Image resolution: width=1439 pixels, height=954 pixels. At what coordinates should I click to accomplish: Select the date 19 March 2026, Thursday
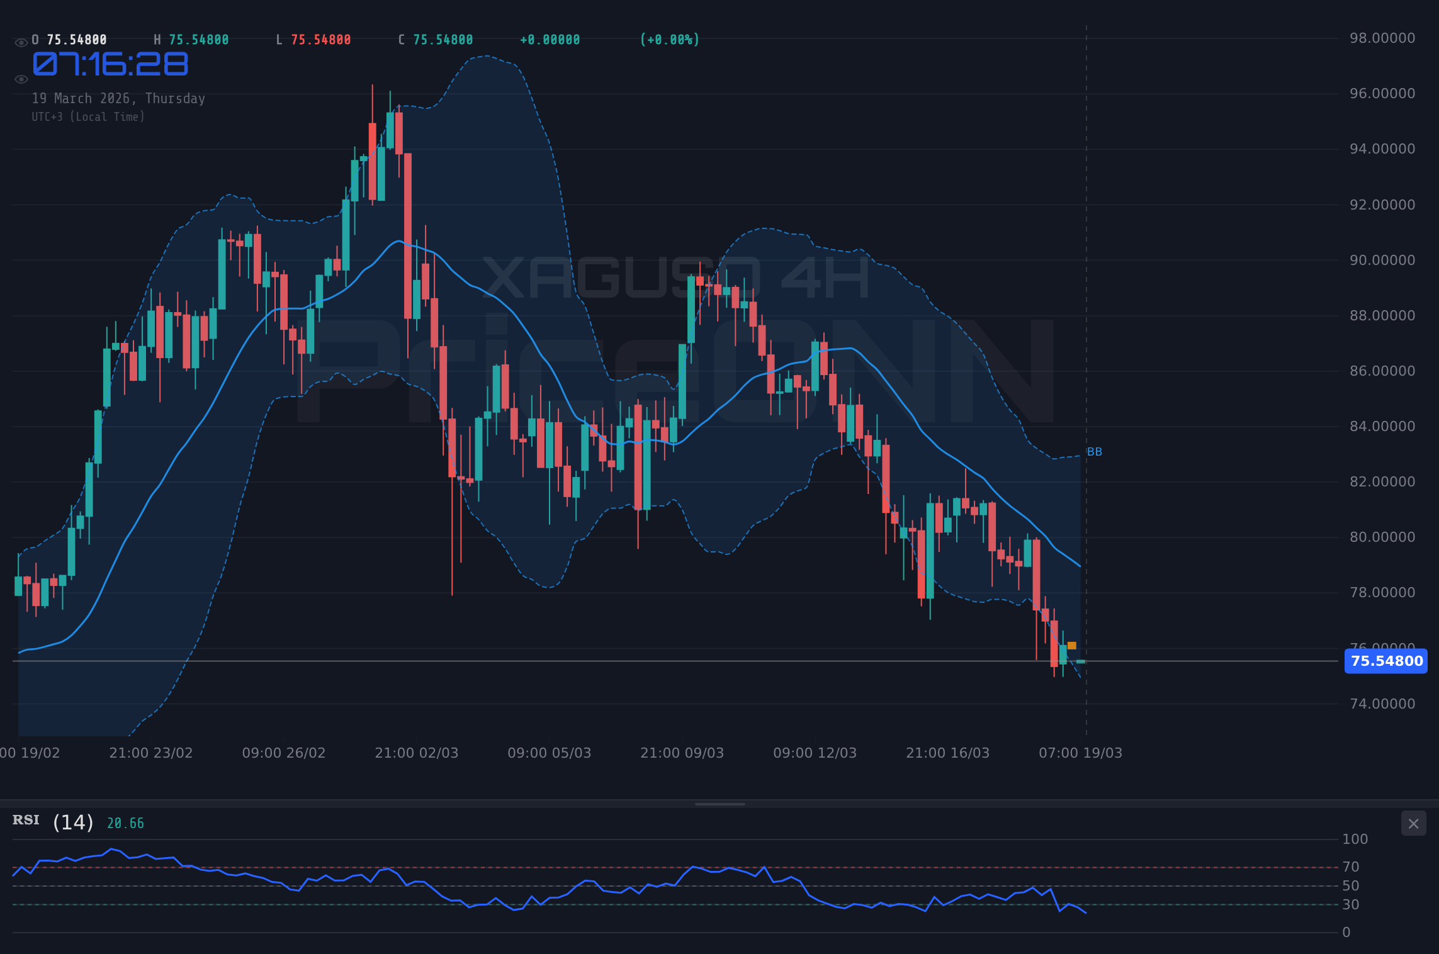118,98
